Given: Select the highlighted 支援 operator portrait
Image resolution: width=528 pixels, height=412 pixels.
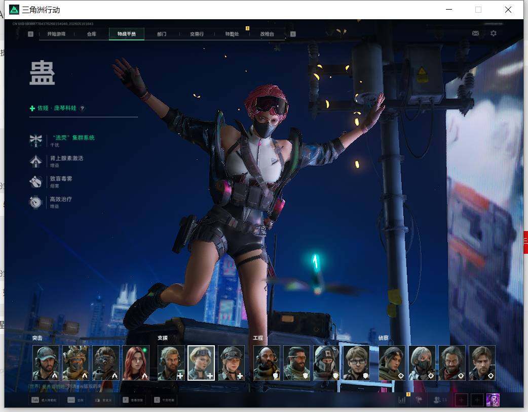Looking at the screenshot, I should [x=201, y=363].
